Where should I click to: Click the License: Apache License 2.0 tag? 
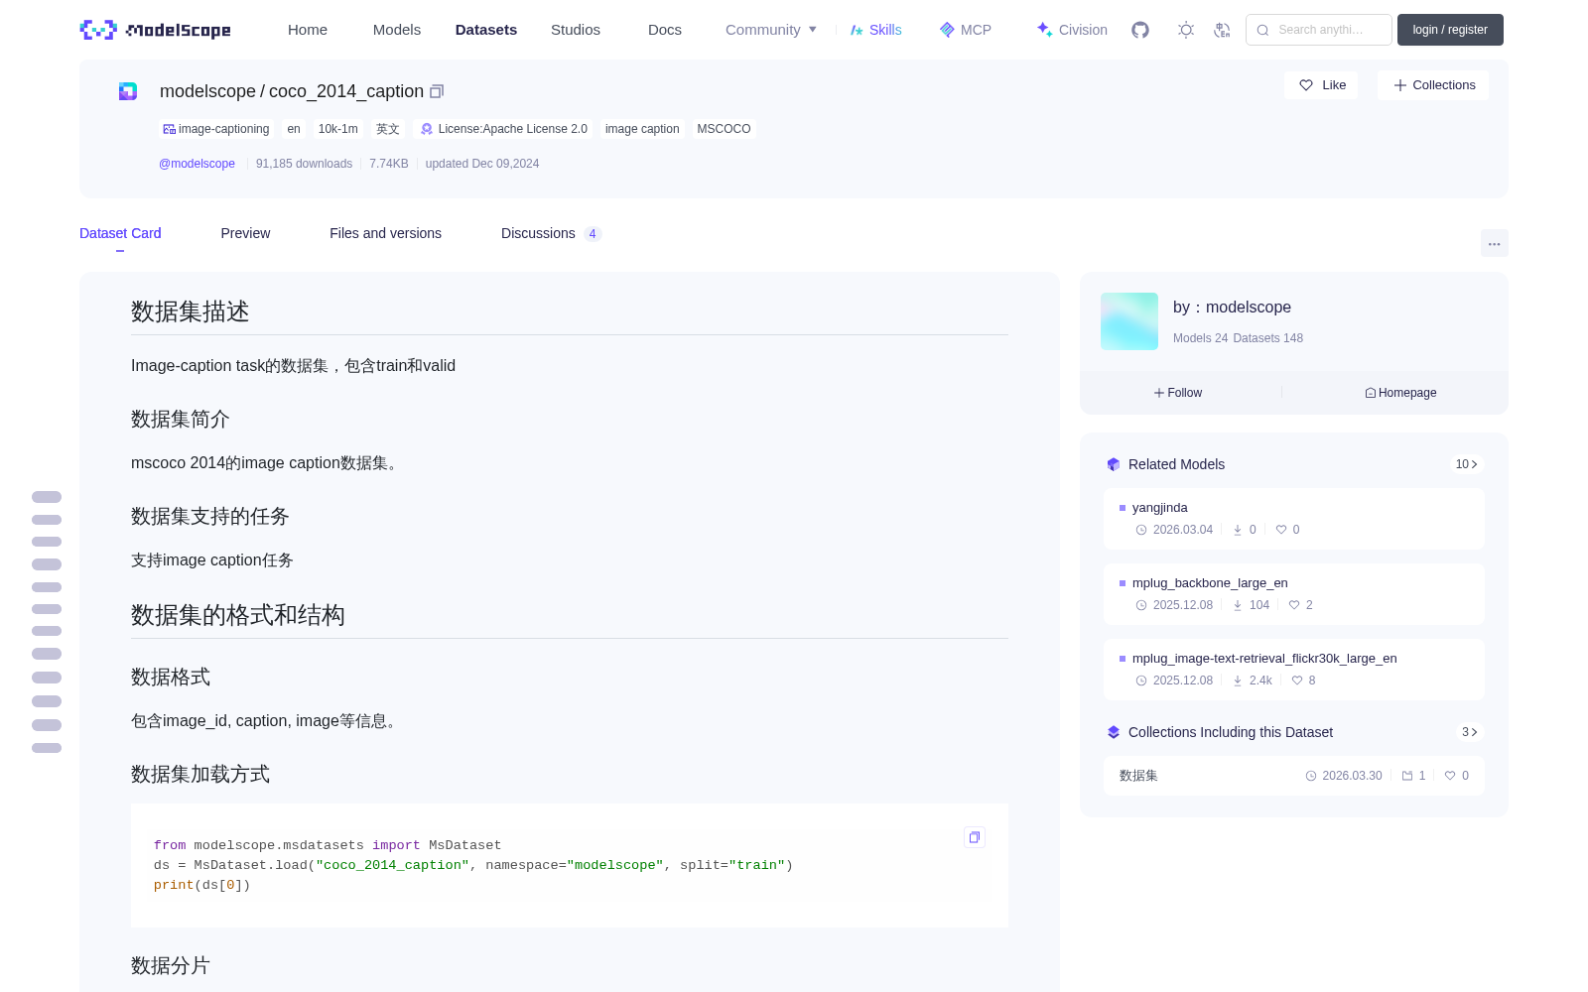pos(504,129)
